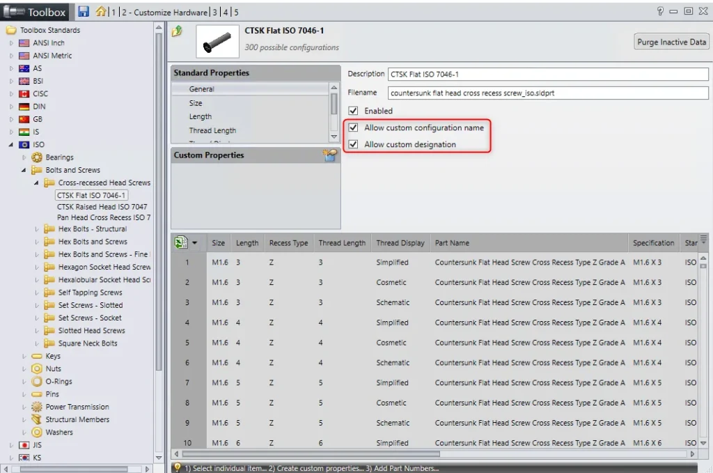The image size is (713, 473).
Task: Click the ISO flag icon
Action: tap(24, 145)
